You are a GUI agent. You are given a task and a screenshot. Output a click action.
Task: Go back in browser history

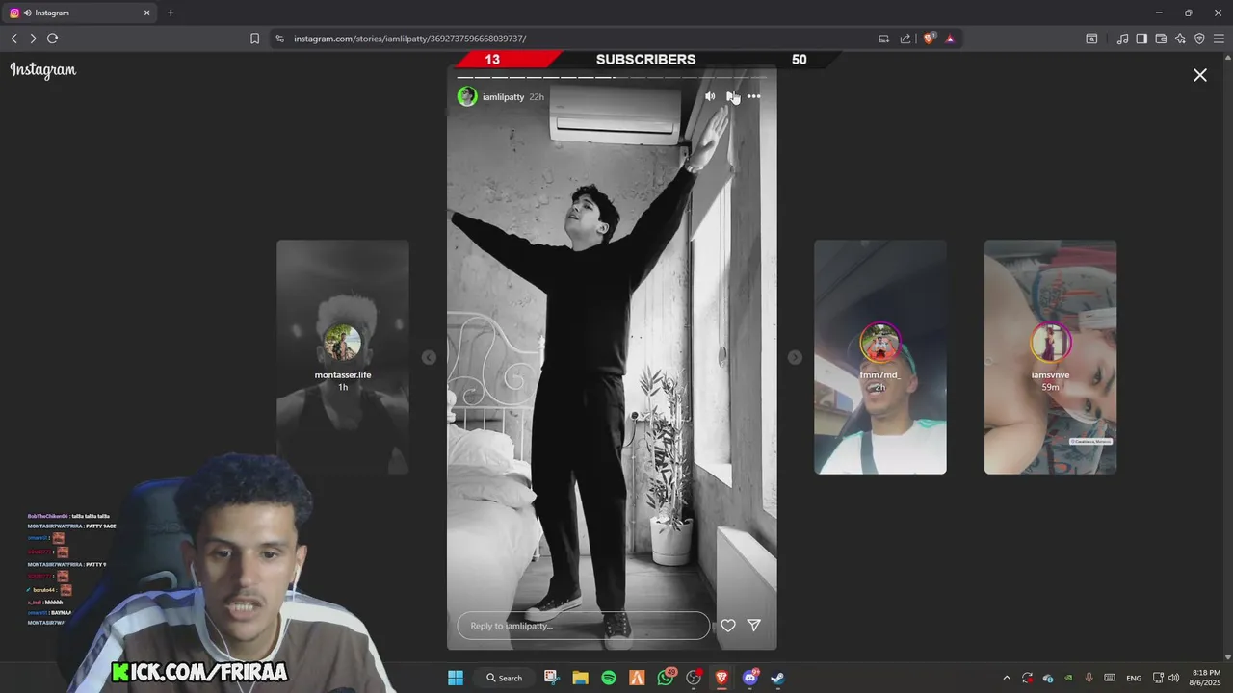14,38
